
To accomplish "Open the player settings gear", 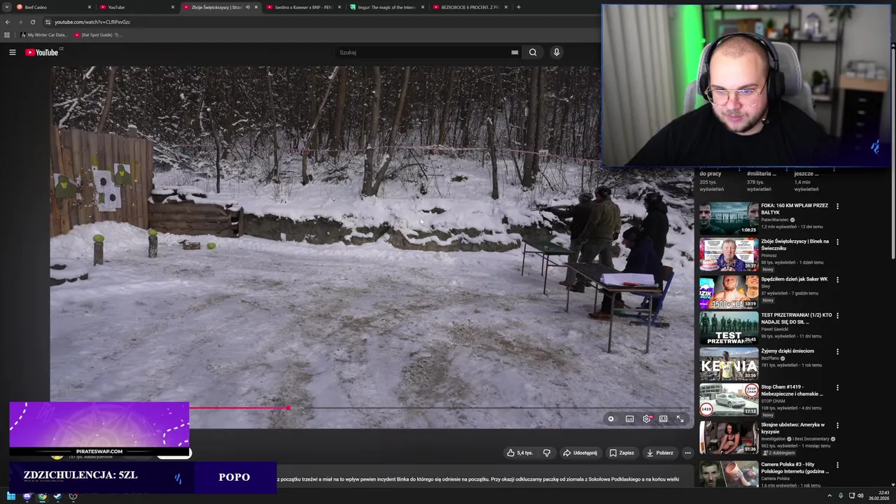I will (647, 419).
